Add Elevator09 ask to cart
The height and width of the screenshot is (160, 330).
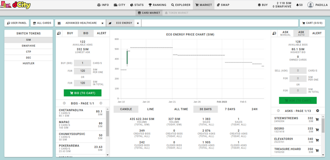point(317,140)
